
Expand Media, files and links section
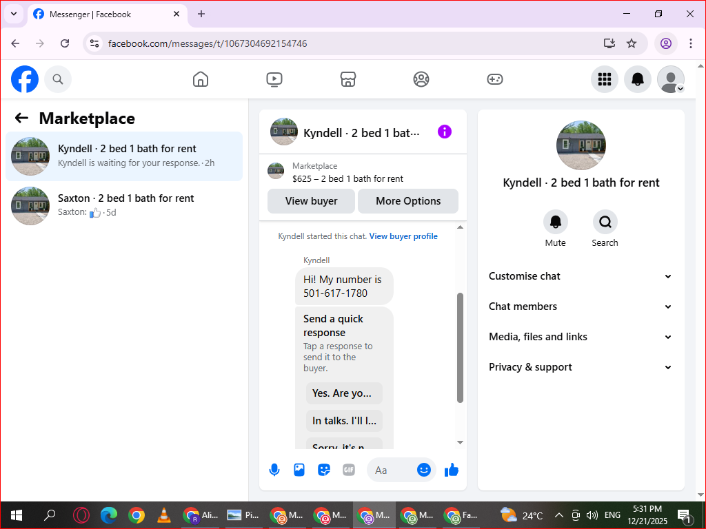coord(581,337)
